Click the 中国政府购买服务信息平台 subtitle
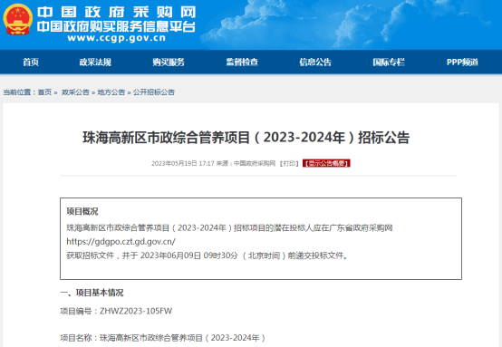502x347 pixels. click(116, 26)
